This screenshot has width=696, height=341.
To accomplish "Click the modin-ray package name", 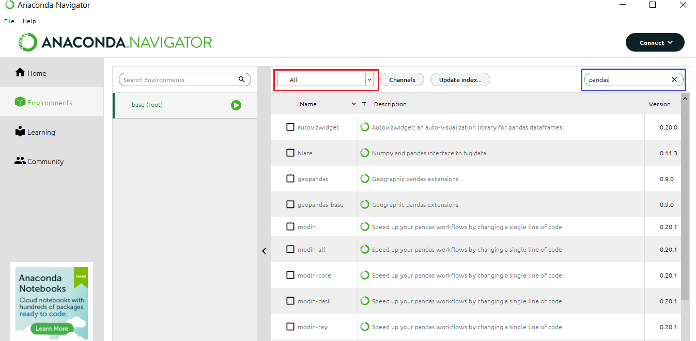I will (313, 327).
